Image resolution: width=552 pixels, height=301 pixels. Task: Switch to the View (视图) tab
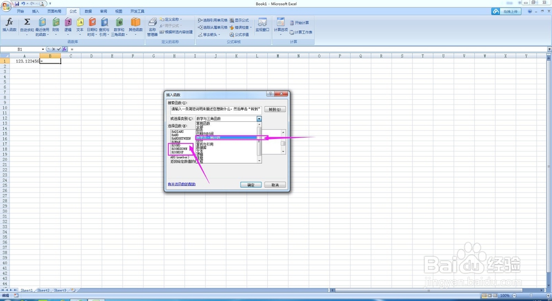tap(119, 11)
